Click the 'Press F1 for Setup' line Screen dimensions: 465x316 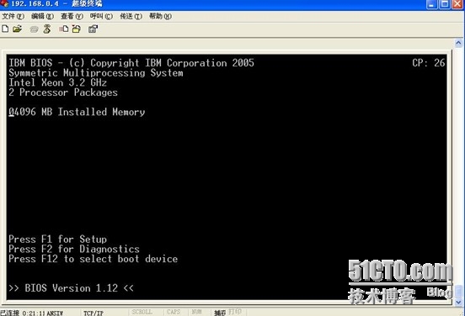tap(57, 239)
